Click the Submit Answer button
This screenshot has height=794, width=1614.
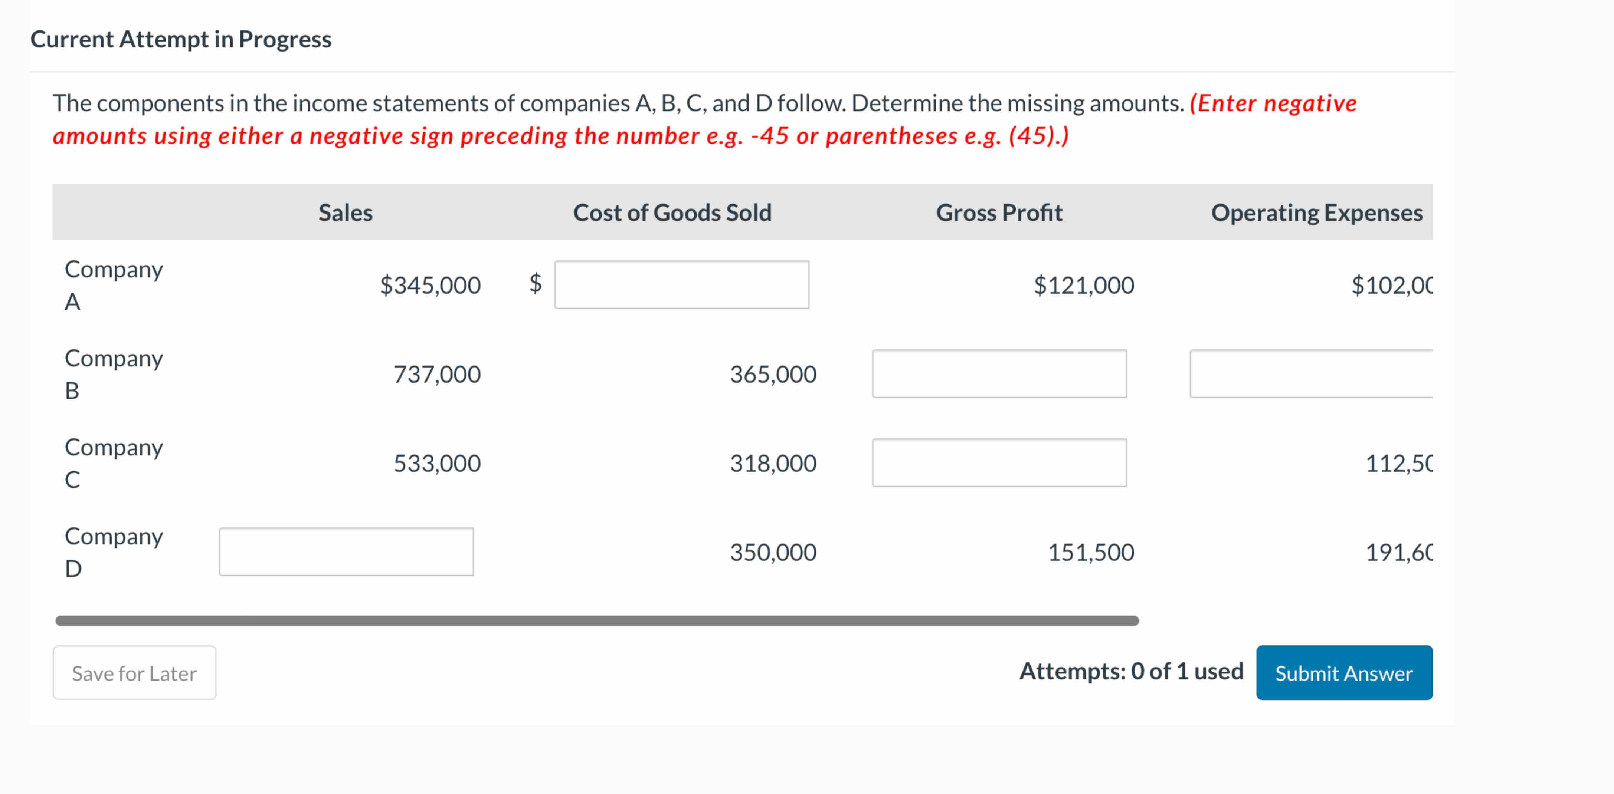[1344, 672]
